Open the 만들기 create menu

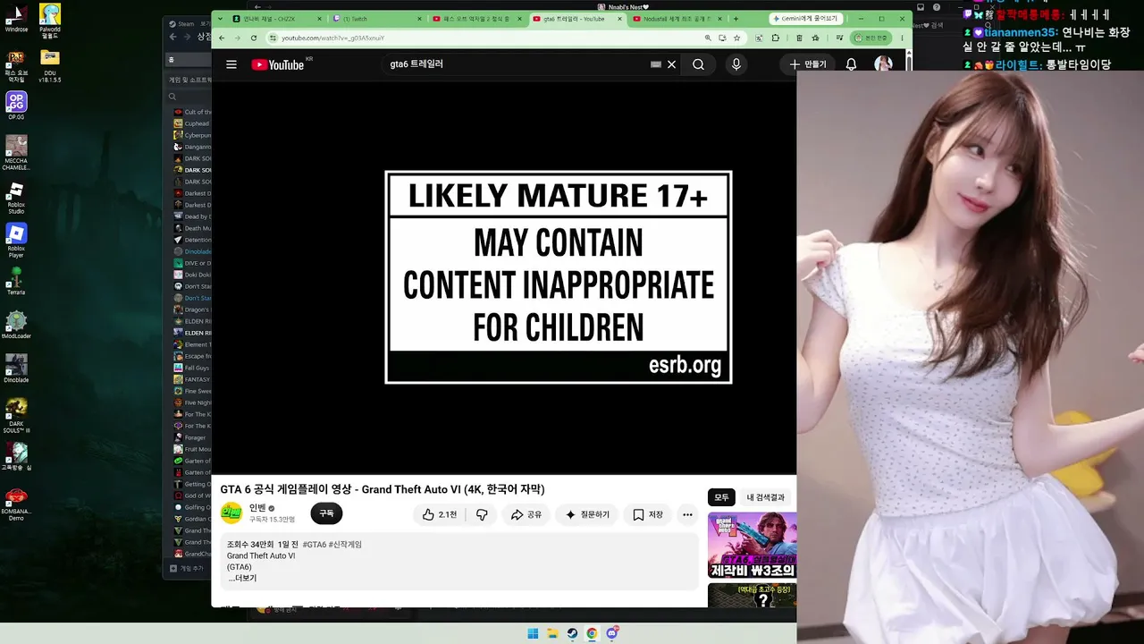[x=807, y=64]
